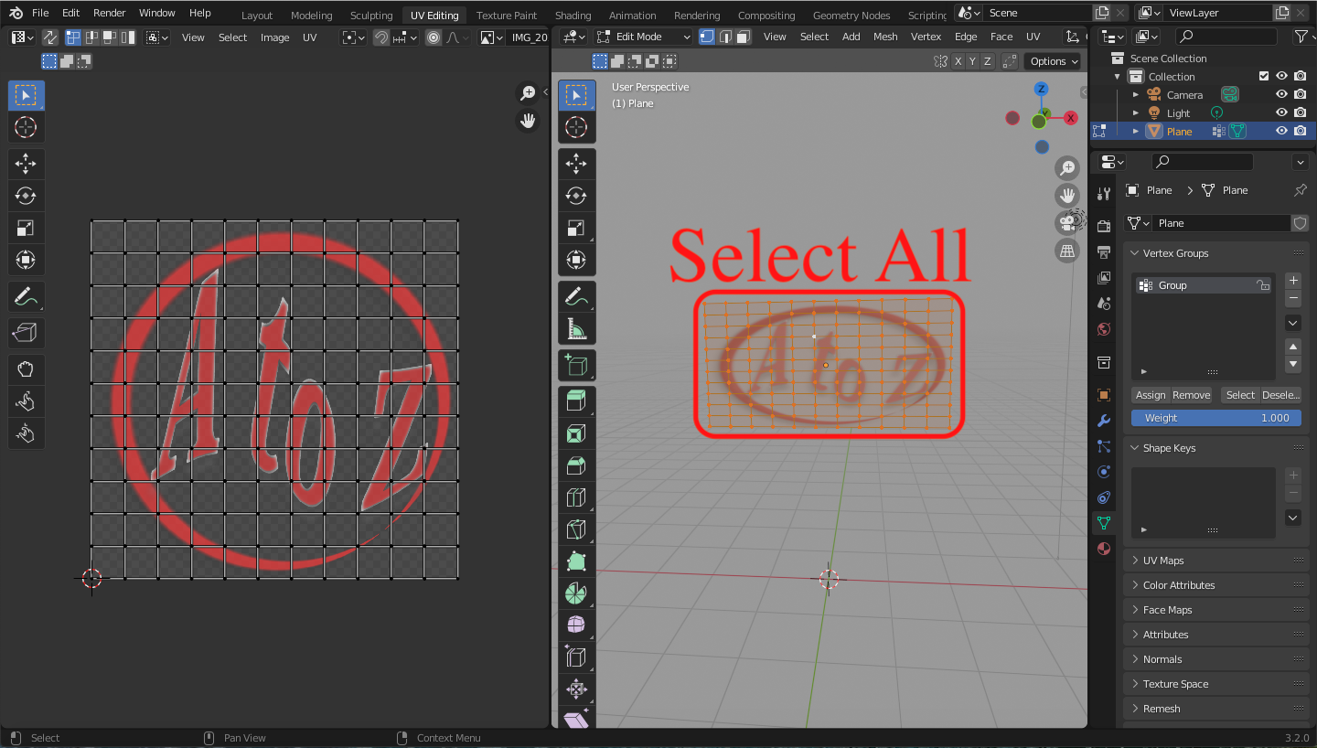Uncheck the Collection exclude checkbox
The width and height of the screenshot is (1317, 748).
click(1264, 77)
